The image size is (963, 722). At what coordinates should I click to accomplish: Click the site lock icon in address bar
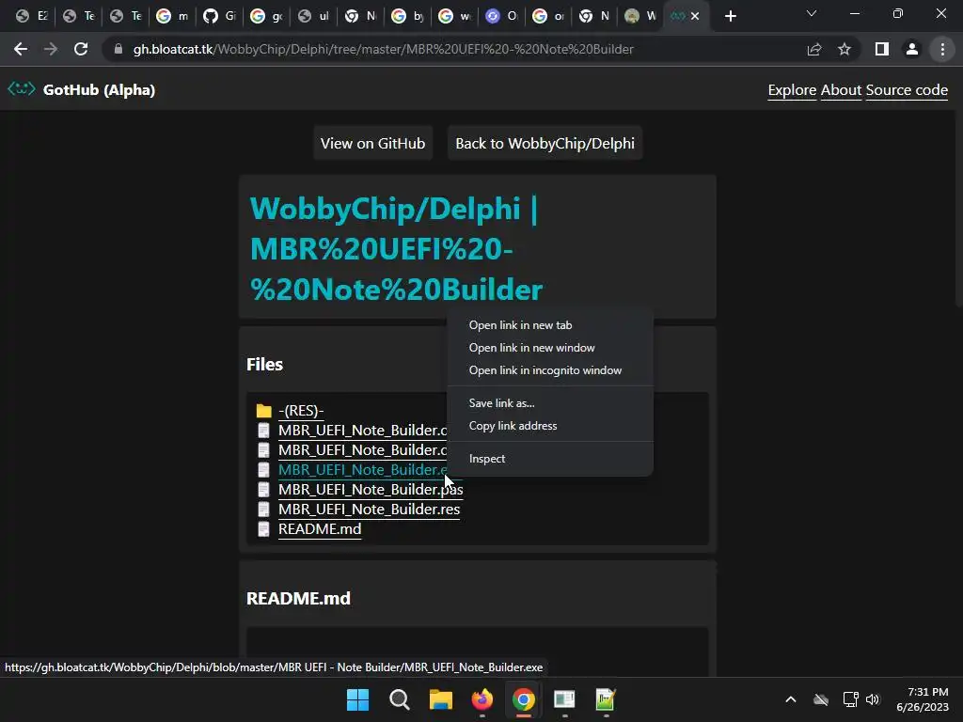pyautogui.click(x=118, y=49)
